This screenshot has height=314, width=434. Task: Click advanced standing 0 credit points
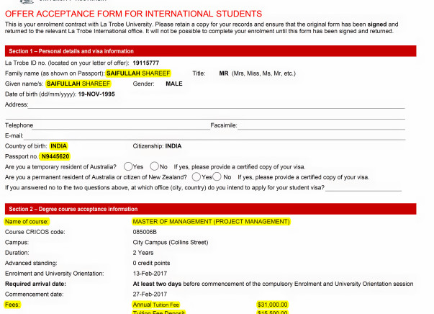click(151, 263)
